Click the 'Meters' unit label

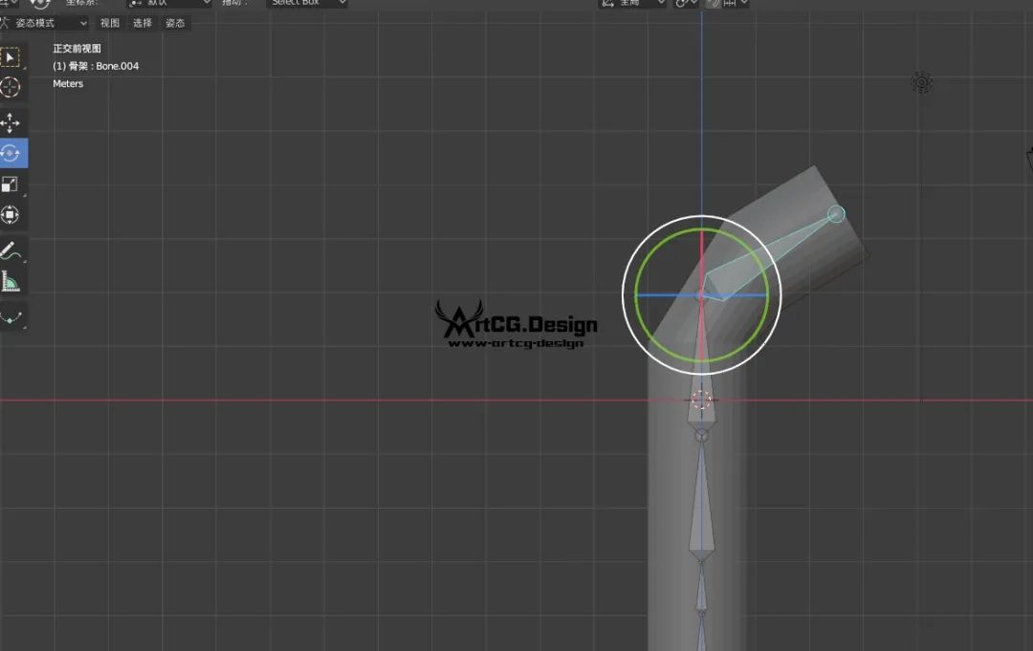click(x=68, y=83)
